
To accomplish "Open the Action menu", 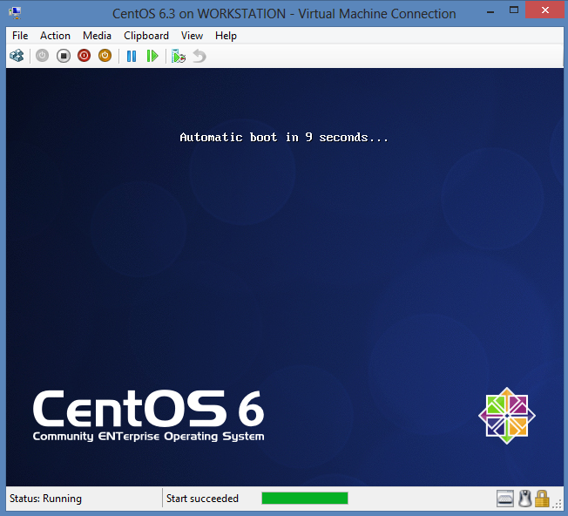I will click(55, 36).
